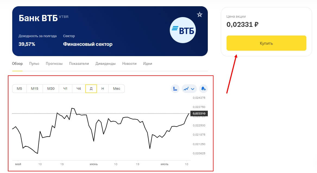Screen dimensions: 317x173
Task: Open the chart type dropdown
Action: point(189,89)
